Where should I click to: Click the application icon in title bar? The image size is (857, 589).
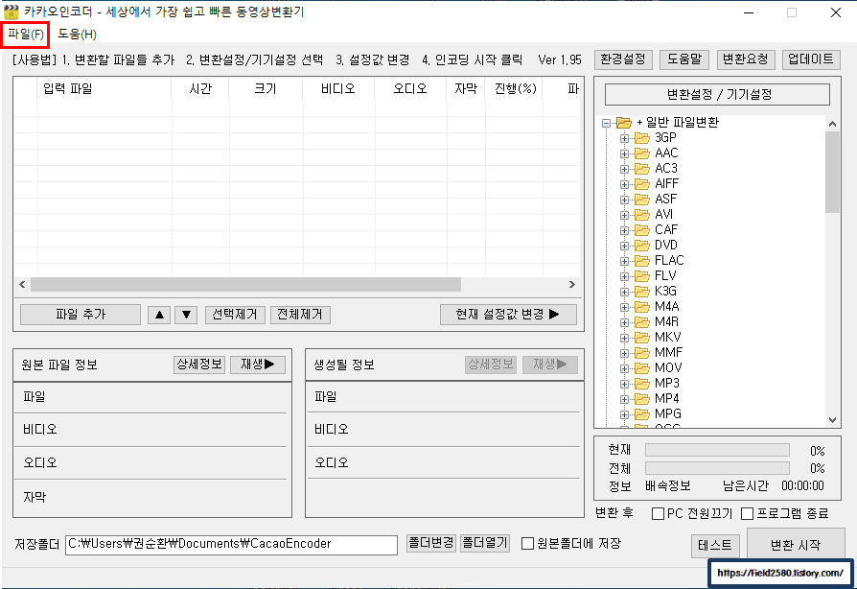(11, 12)
